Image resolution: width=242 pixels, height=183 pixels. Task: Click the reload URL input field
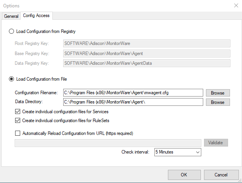point(108,143)
